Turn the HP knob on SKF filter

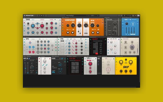click(121, 62)
